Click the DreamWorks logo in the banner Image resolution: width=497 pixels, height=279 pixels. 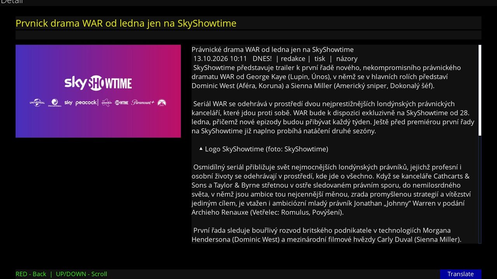(54, 103)
